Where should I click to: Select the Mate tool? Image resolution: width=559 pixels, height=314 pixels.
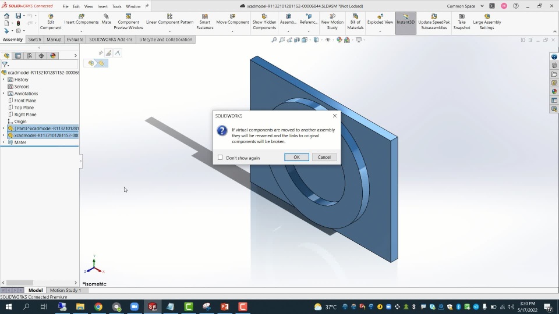(106, 19)
